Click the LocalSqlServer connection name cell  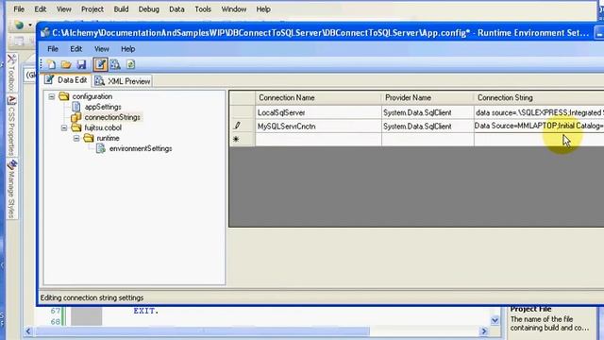pyautogui.click(x=318, y=112)
